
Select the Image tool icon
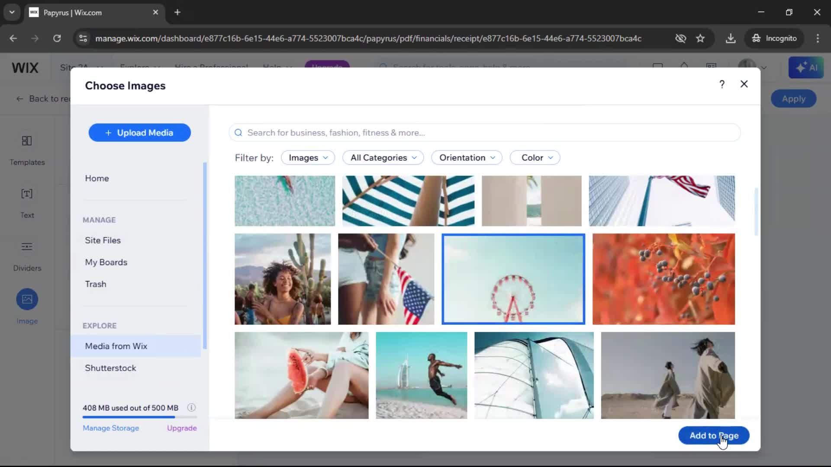(x=27, y=299)
